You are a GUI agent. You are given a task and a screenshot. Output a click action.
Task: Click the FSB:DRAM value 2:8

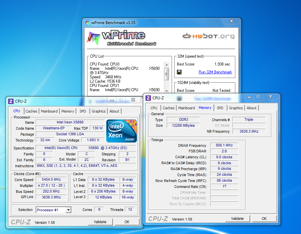[x=224, y=151]
